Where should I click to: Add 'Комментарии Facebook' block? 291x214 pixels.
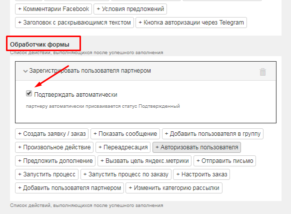(53, 9)
